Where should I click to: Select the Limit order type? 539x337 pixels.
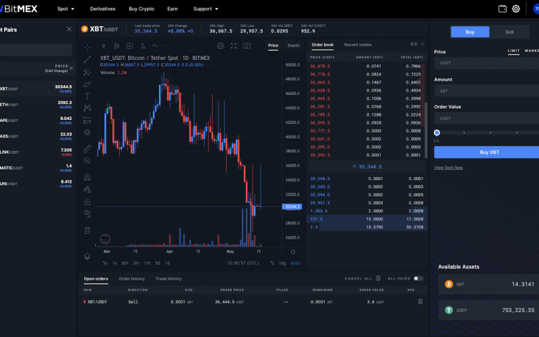click(513, 51)
